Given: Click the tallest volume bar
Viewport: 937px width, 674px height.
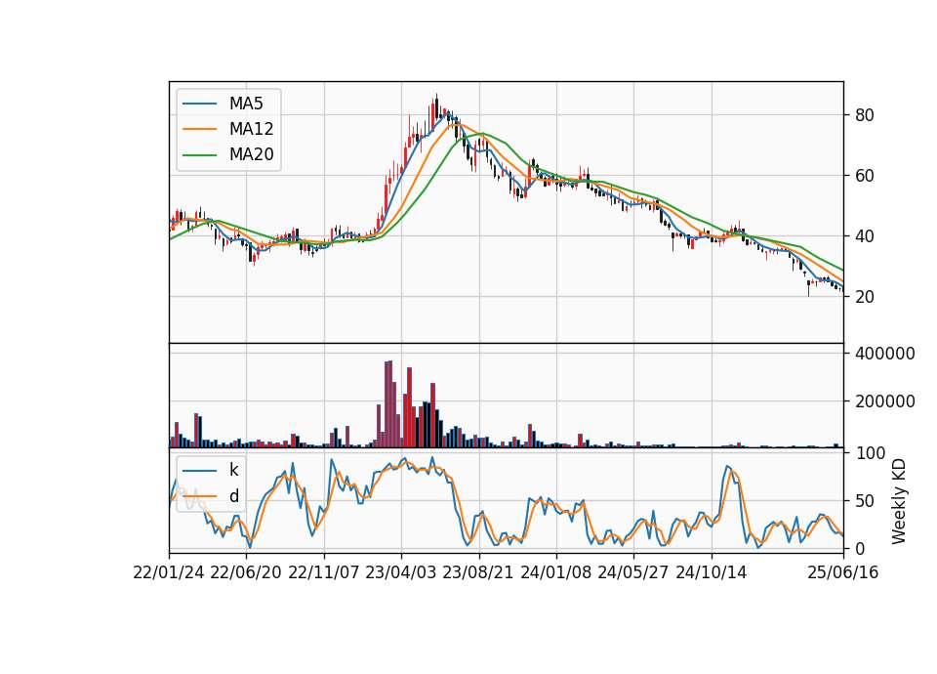Looking at the screenshot, I should pyautogui.click(x=390, y=404).
